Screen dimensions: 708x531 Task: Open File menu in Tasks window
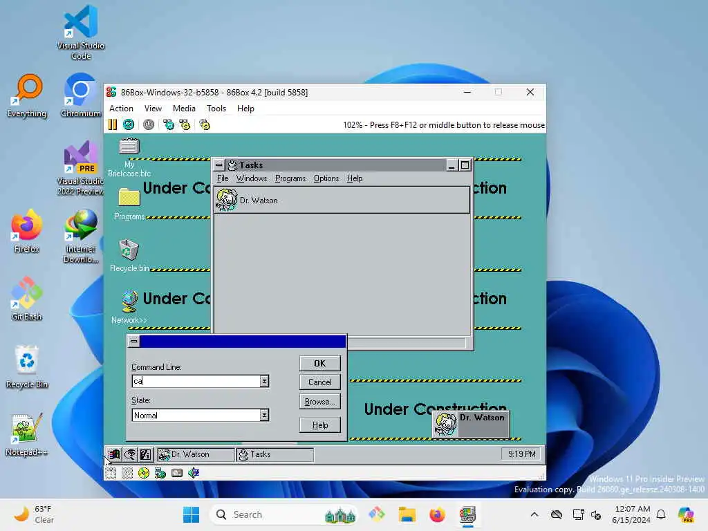(x=223, y=178)
